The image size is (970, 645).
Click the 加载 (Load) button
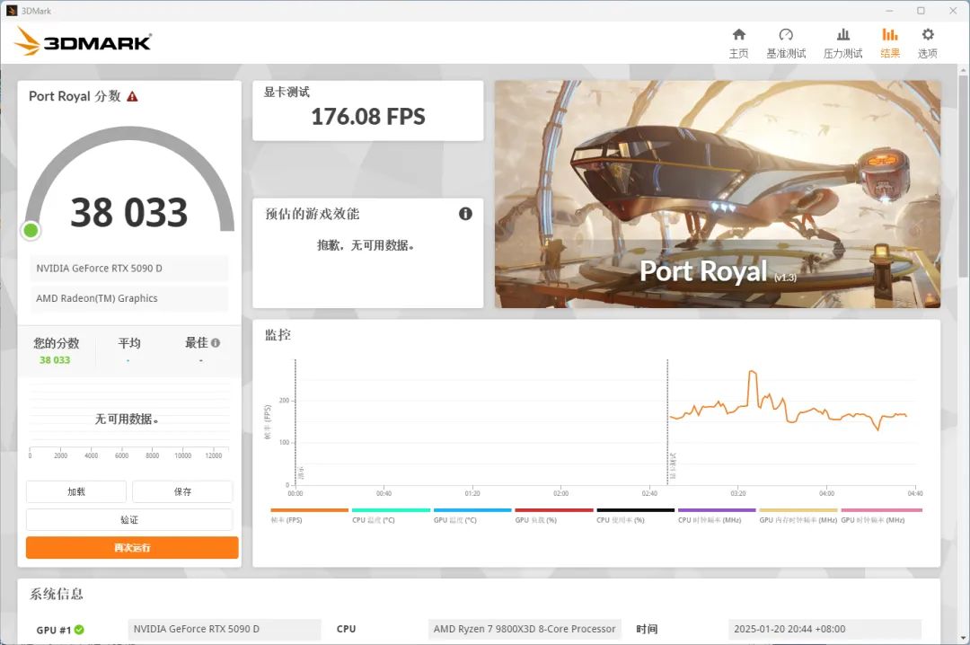tap(76, 491)
